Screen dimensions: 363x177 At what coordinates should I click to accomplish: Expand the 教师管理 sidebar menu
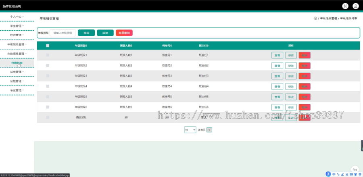pyautogui.click(x=17, y=35)
